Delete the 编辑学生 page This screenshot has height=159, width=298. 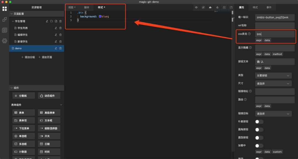pyautogui.click(x=60, y=35)
